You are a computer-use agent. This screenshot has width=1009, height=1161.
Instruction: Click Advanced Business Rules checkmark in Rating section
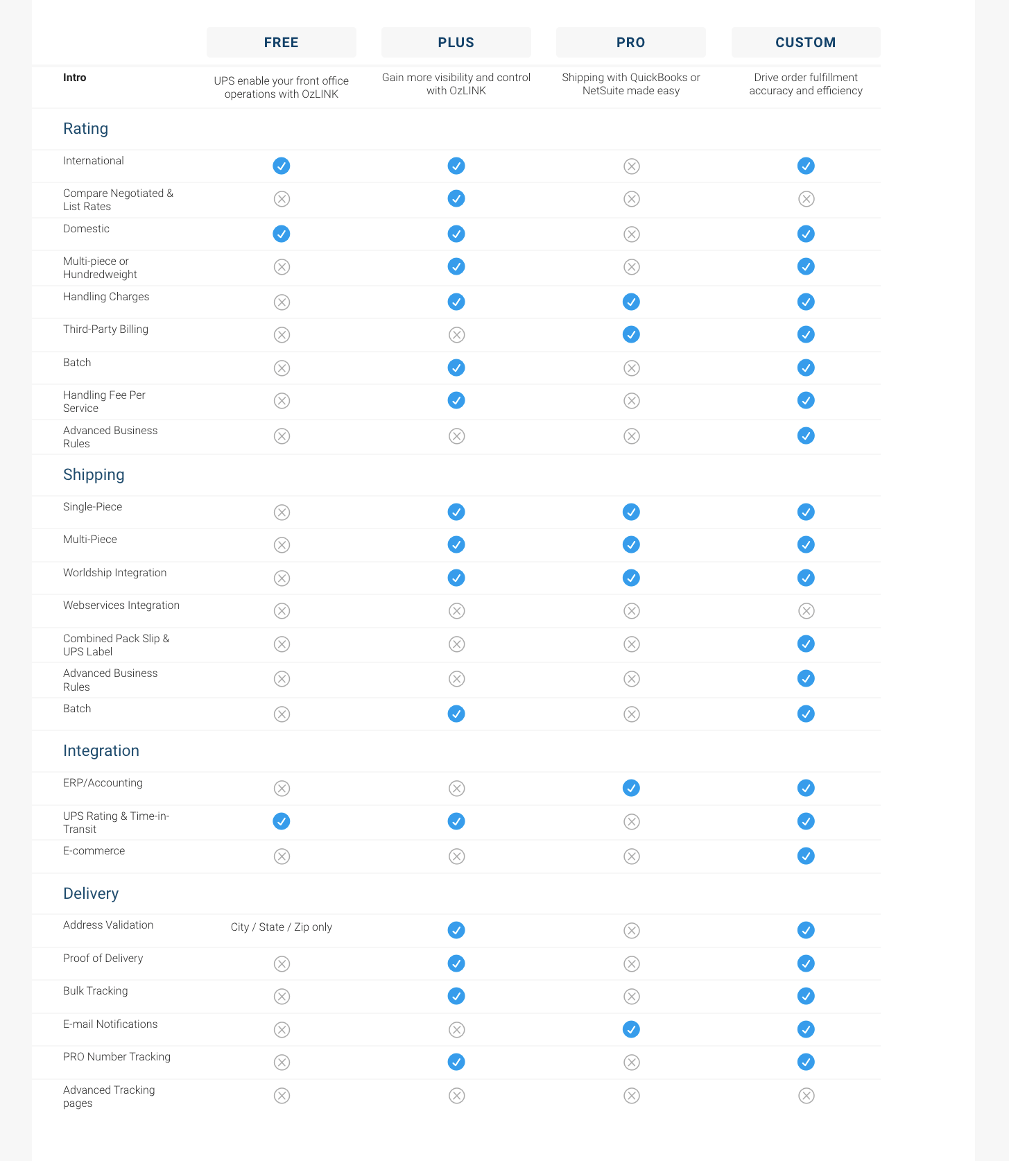(x=806, y=436)
